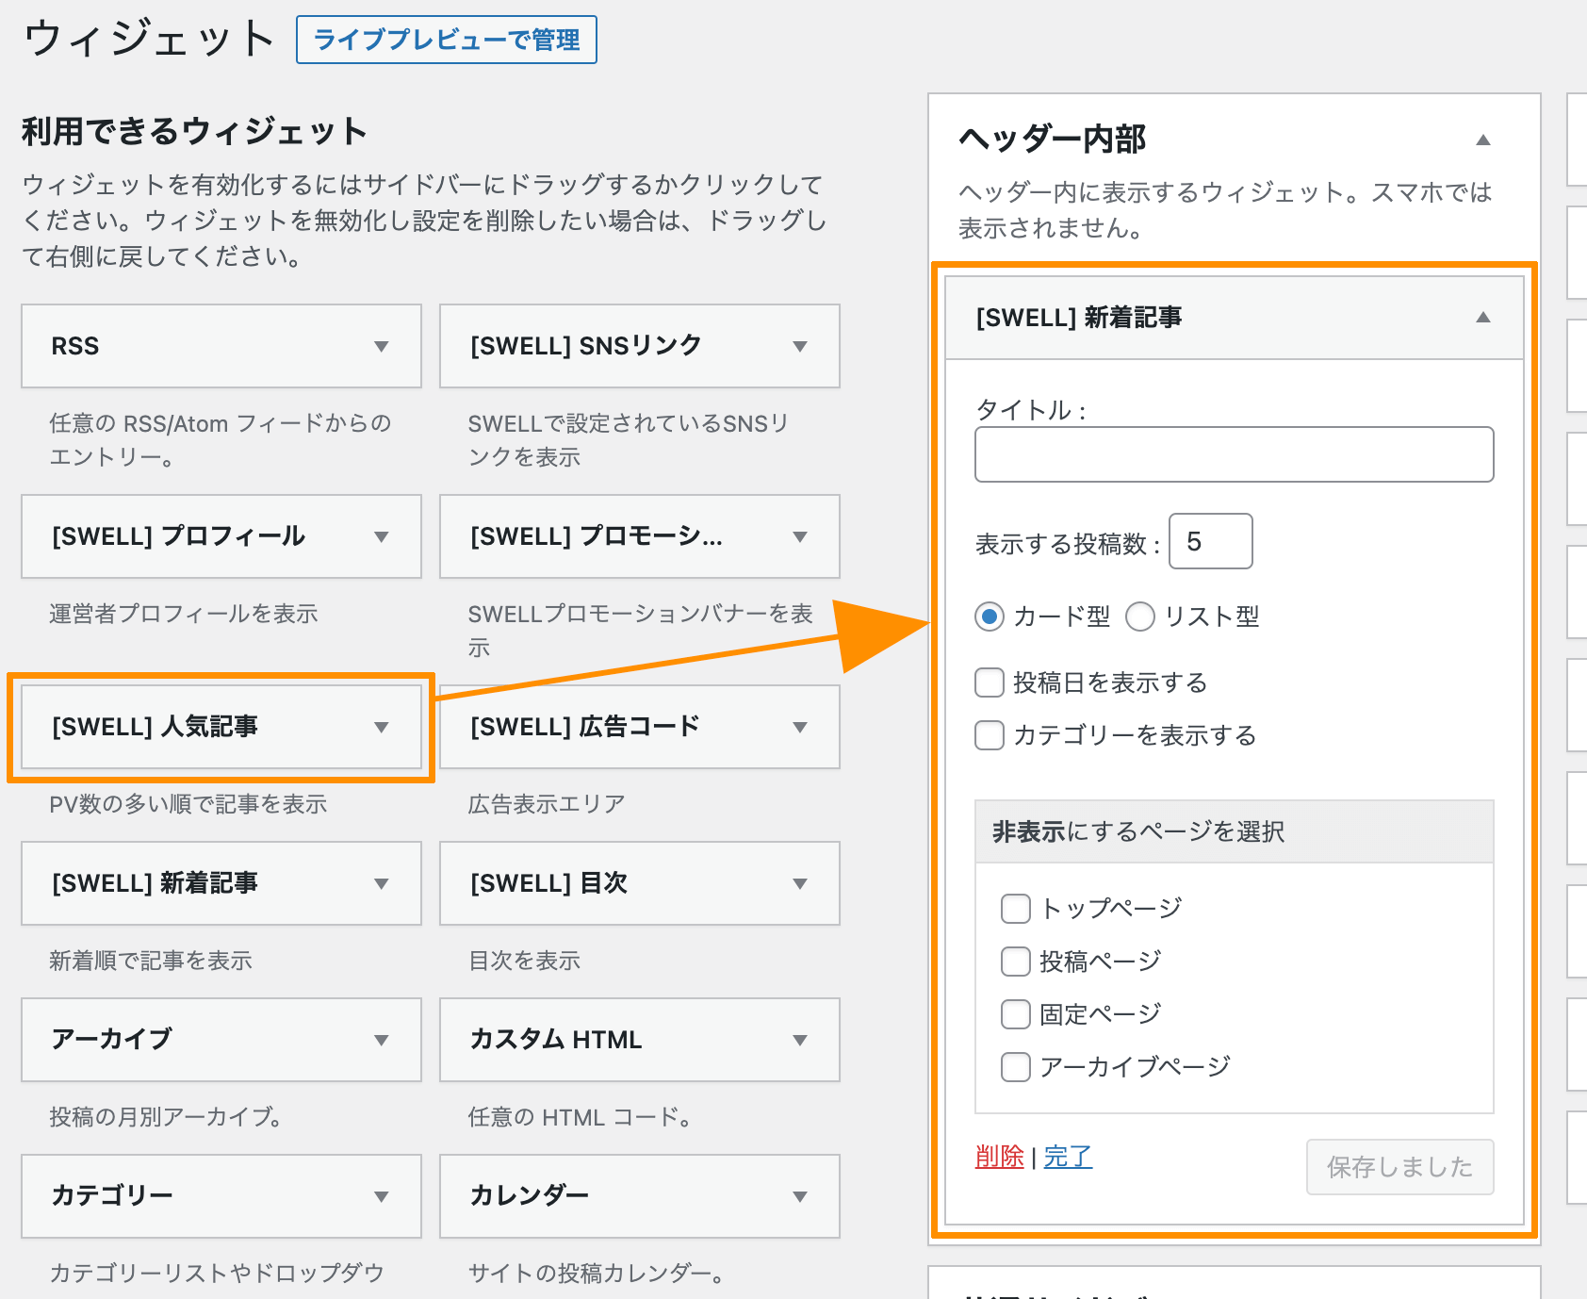Viewport: 1587px width, 1299px height.
Task: Expand [SWELL] SNSリンク widget arrow
Action: [x=800, y=346]
